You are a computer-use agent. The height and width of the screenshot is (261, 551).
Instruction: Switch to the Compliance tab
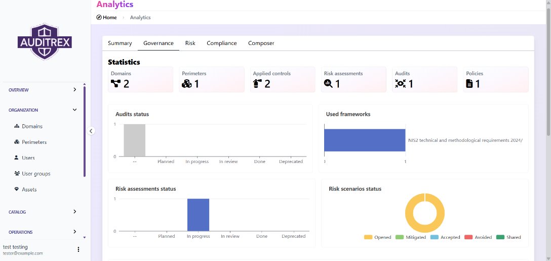pyautogui.click(x=221, y=43)
